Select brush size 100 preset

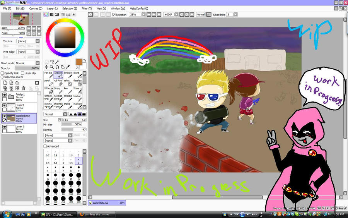(x=71, y=192)
